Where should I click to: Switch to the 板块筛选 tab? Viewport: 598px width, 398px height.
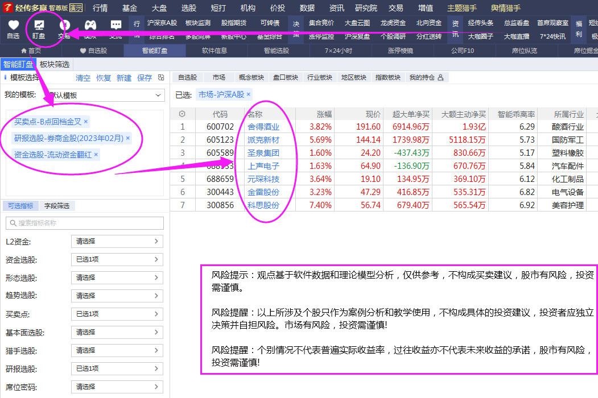coord(55,64)
